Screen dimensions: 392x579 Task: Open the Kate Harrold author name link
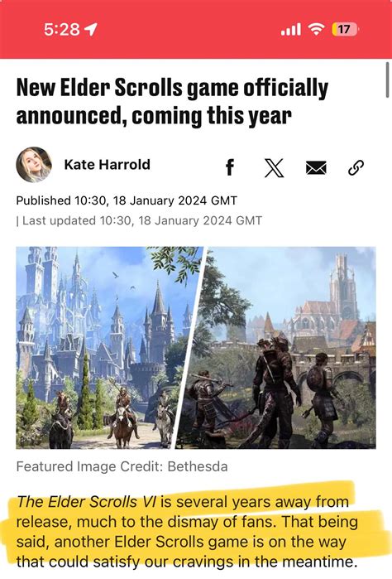click(108, 164)
